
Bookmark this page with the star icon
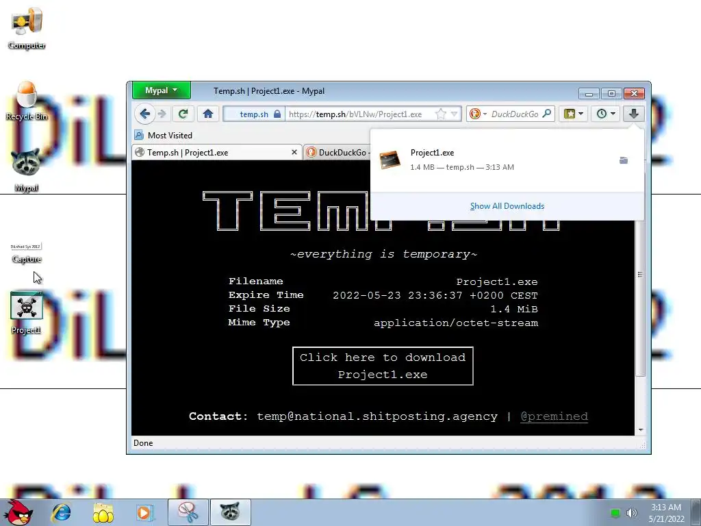click(x=441, y=114)
